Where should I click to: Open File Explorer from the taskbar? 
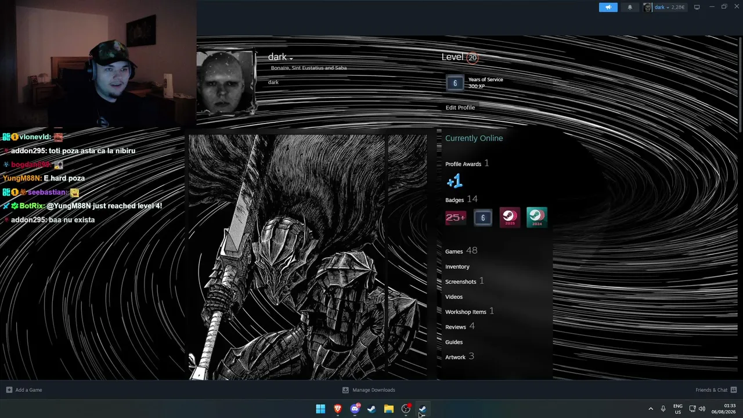pos(388,409)
